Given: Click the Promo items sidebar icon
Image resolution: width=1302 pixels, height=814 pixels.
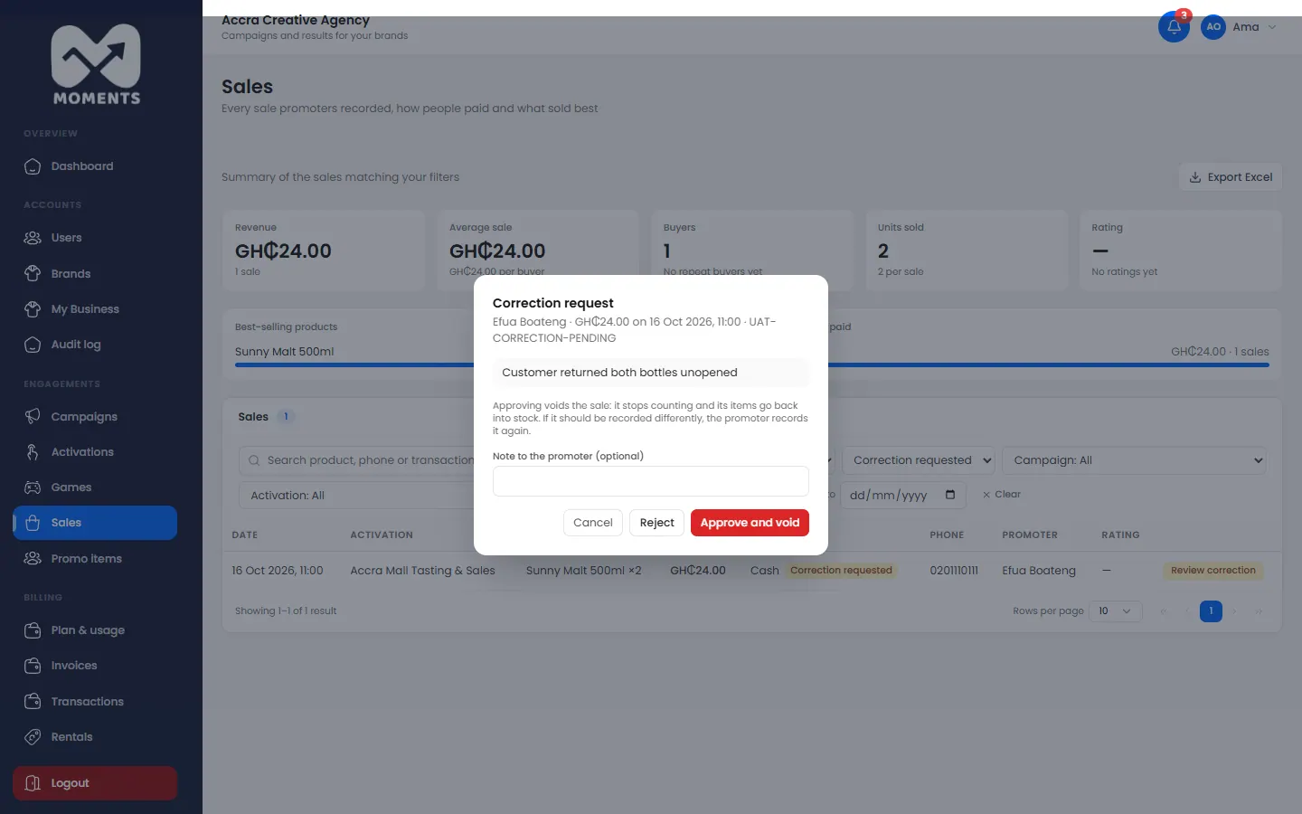Looking at the screenshot, I should click(x=33, y=559).
